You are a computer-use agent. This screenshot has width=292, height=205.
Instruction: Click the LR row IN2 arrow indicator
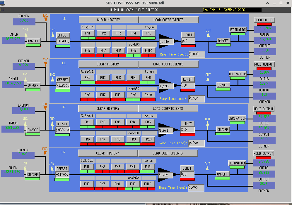point(52,168)
